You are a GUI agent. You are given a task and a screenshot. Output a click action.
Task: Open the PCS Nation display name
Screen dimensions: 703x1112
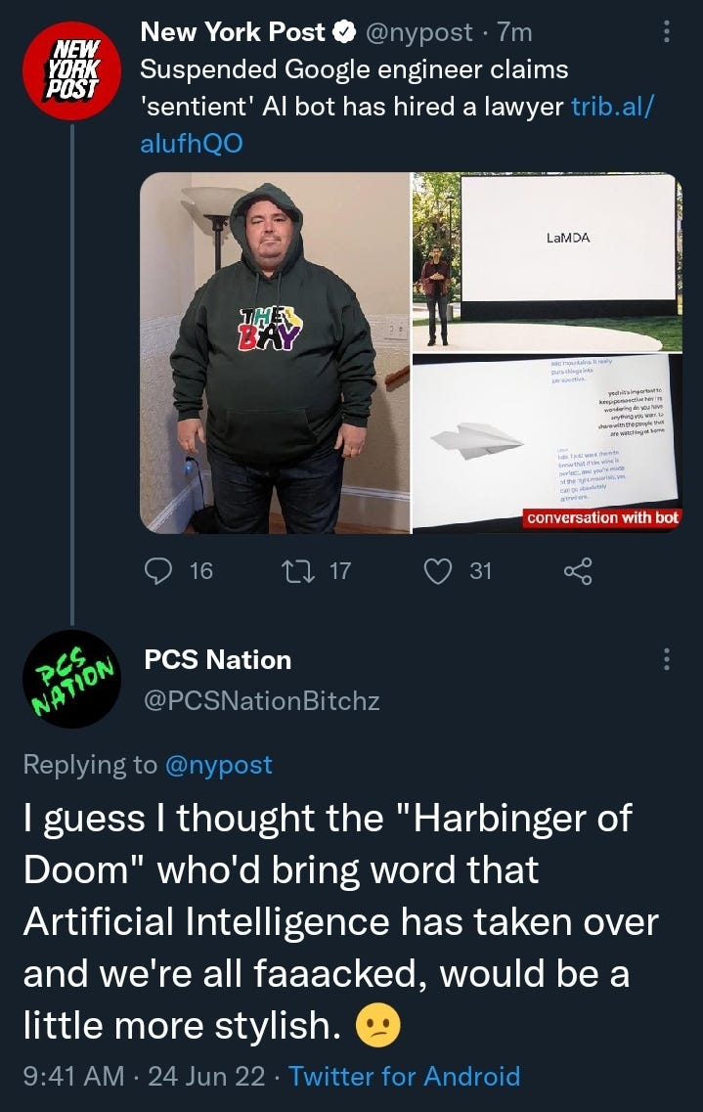click(x=218, y=659)
